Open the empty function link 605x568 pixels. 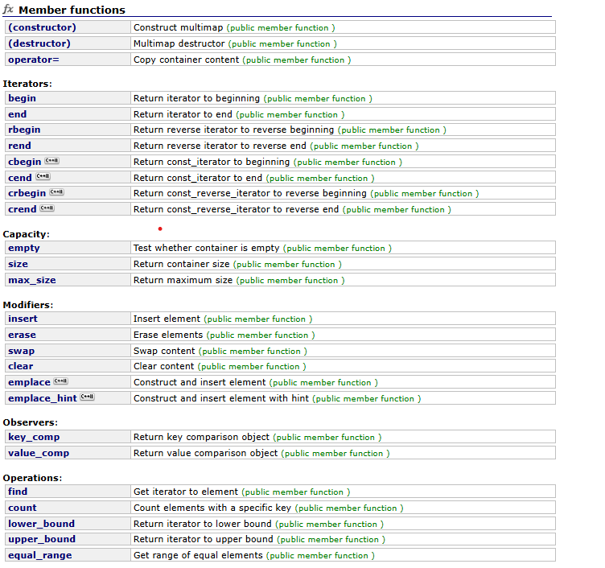(x=24, y=248)
